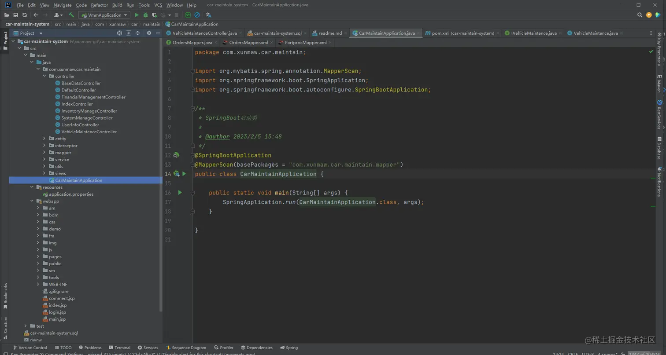Expand the WEB-INF folder
Viewport: 666px width, 355px height.
(38, 284)
